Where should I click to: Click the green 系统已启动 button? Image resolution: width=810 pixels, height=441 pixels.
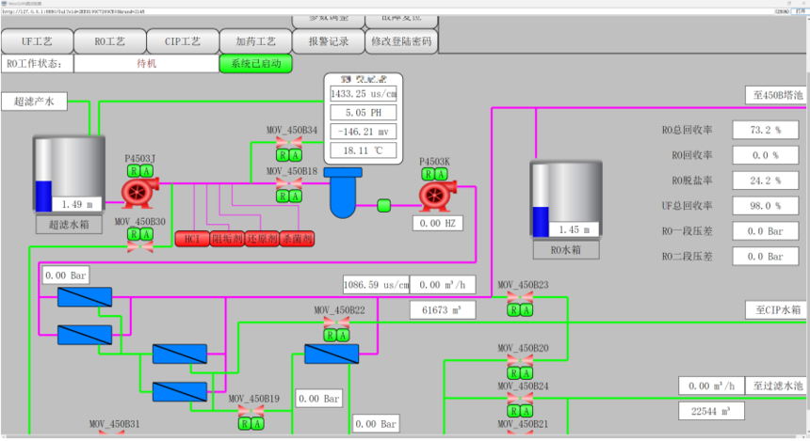click(255, 63)
